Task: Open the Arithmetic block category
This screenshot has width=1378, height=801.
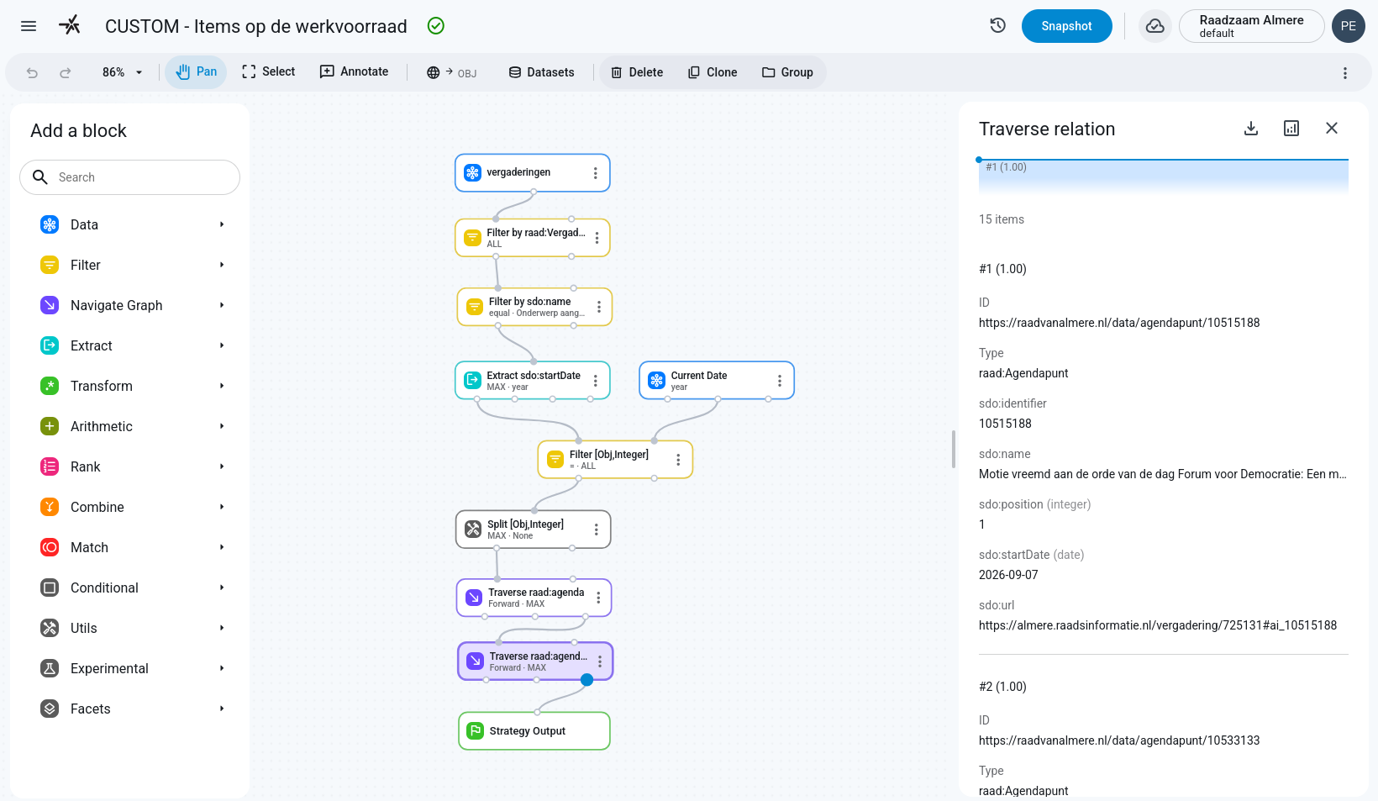Action: (130, 426)
